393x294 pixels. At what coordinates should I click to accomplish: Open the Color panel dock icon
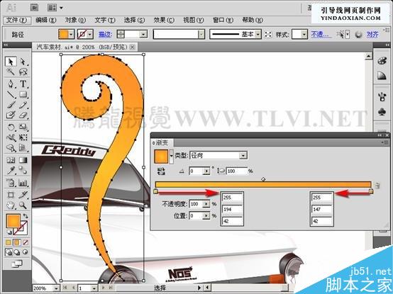[x=382, y=61]
